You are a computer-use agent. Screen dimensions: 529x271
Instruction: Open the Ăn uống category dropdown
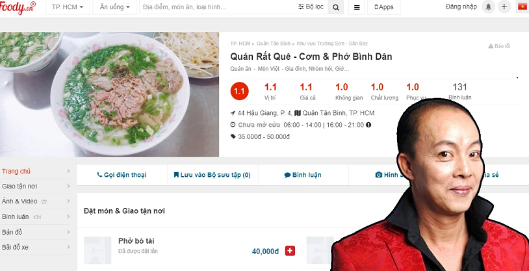(115, 7)
